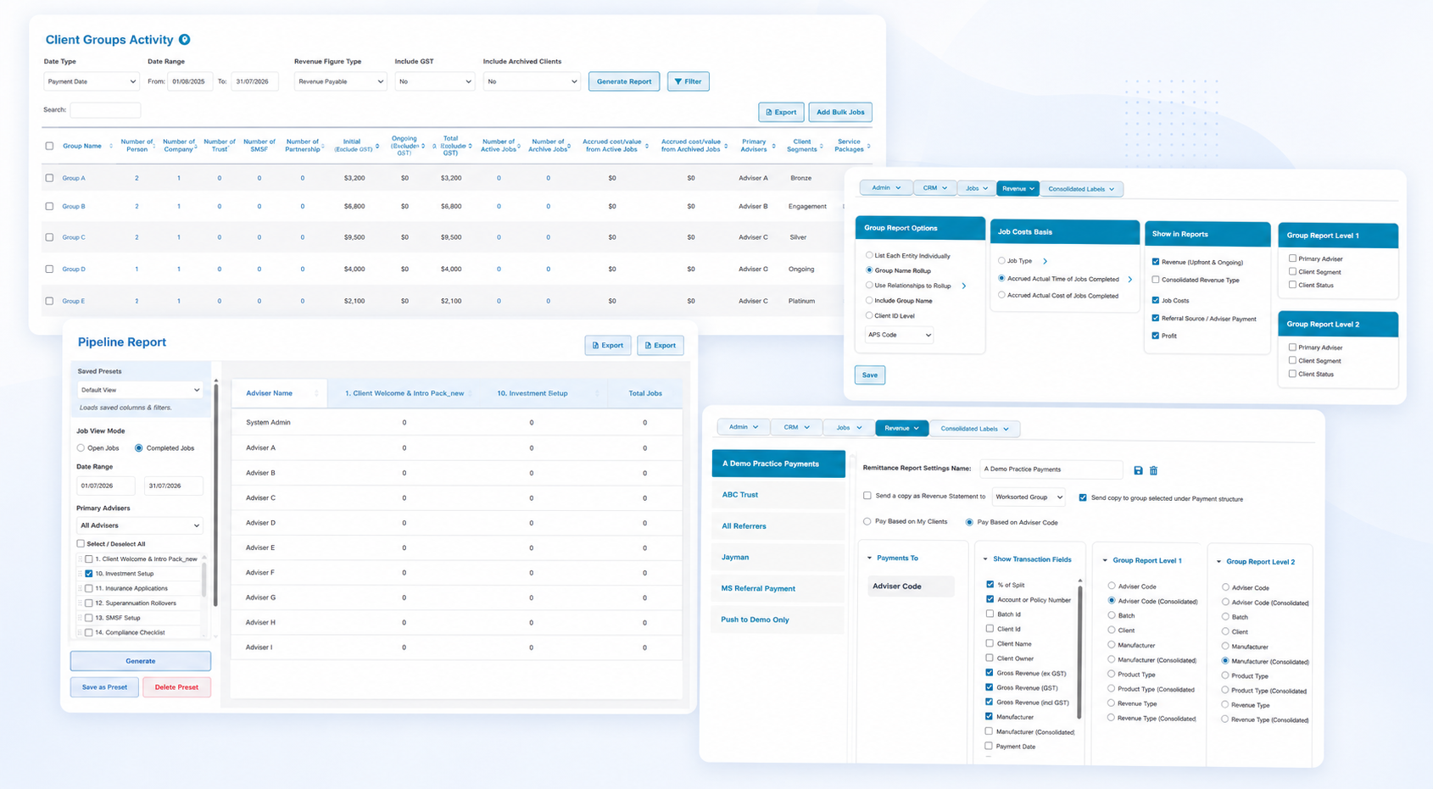Collapse the Payments To section

click(x=869, y=558)
